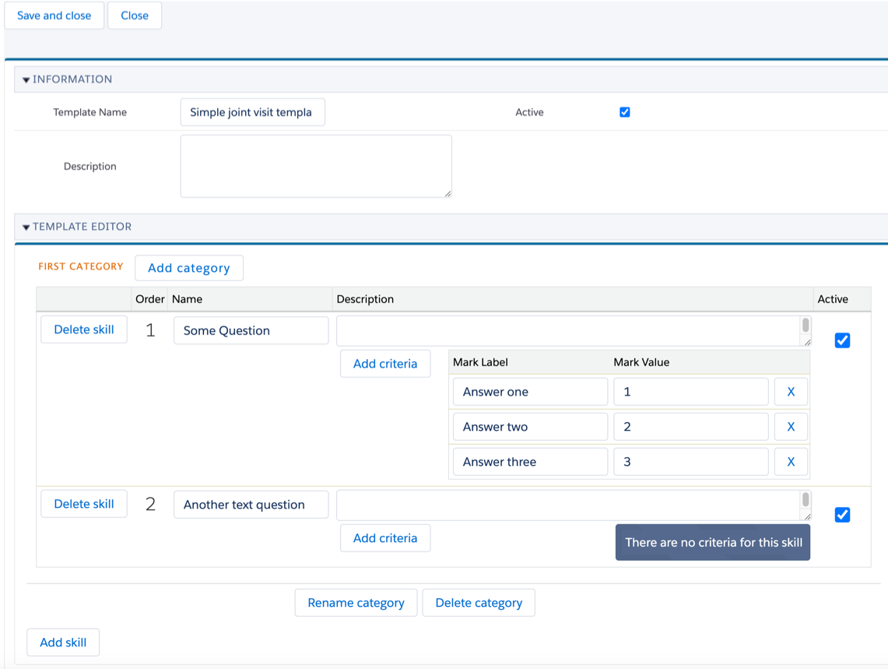Add a new category

tap(189, 268)
